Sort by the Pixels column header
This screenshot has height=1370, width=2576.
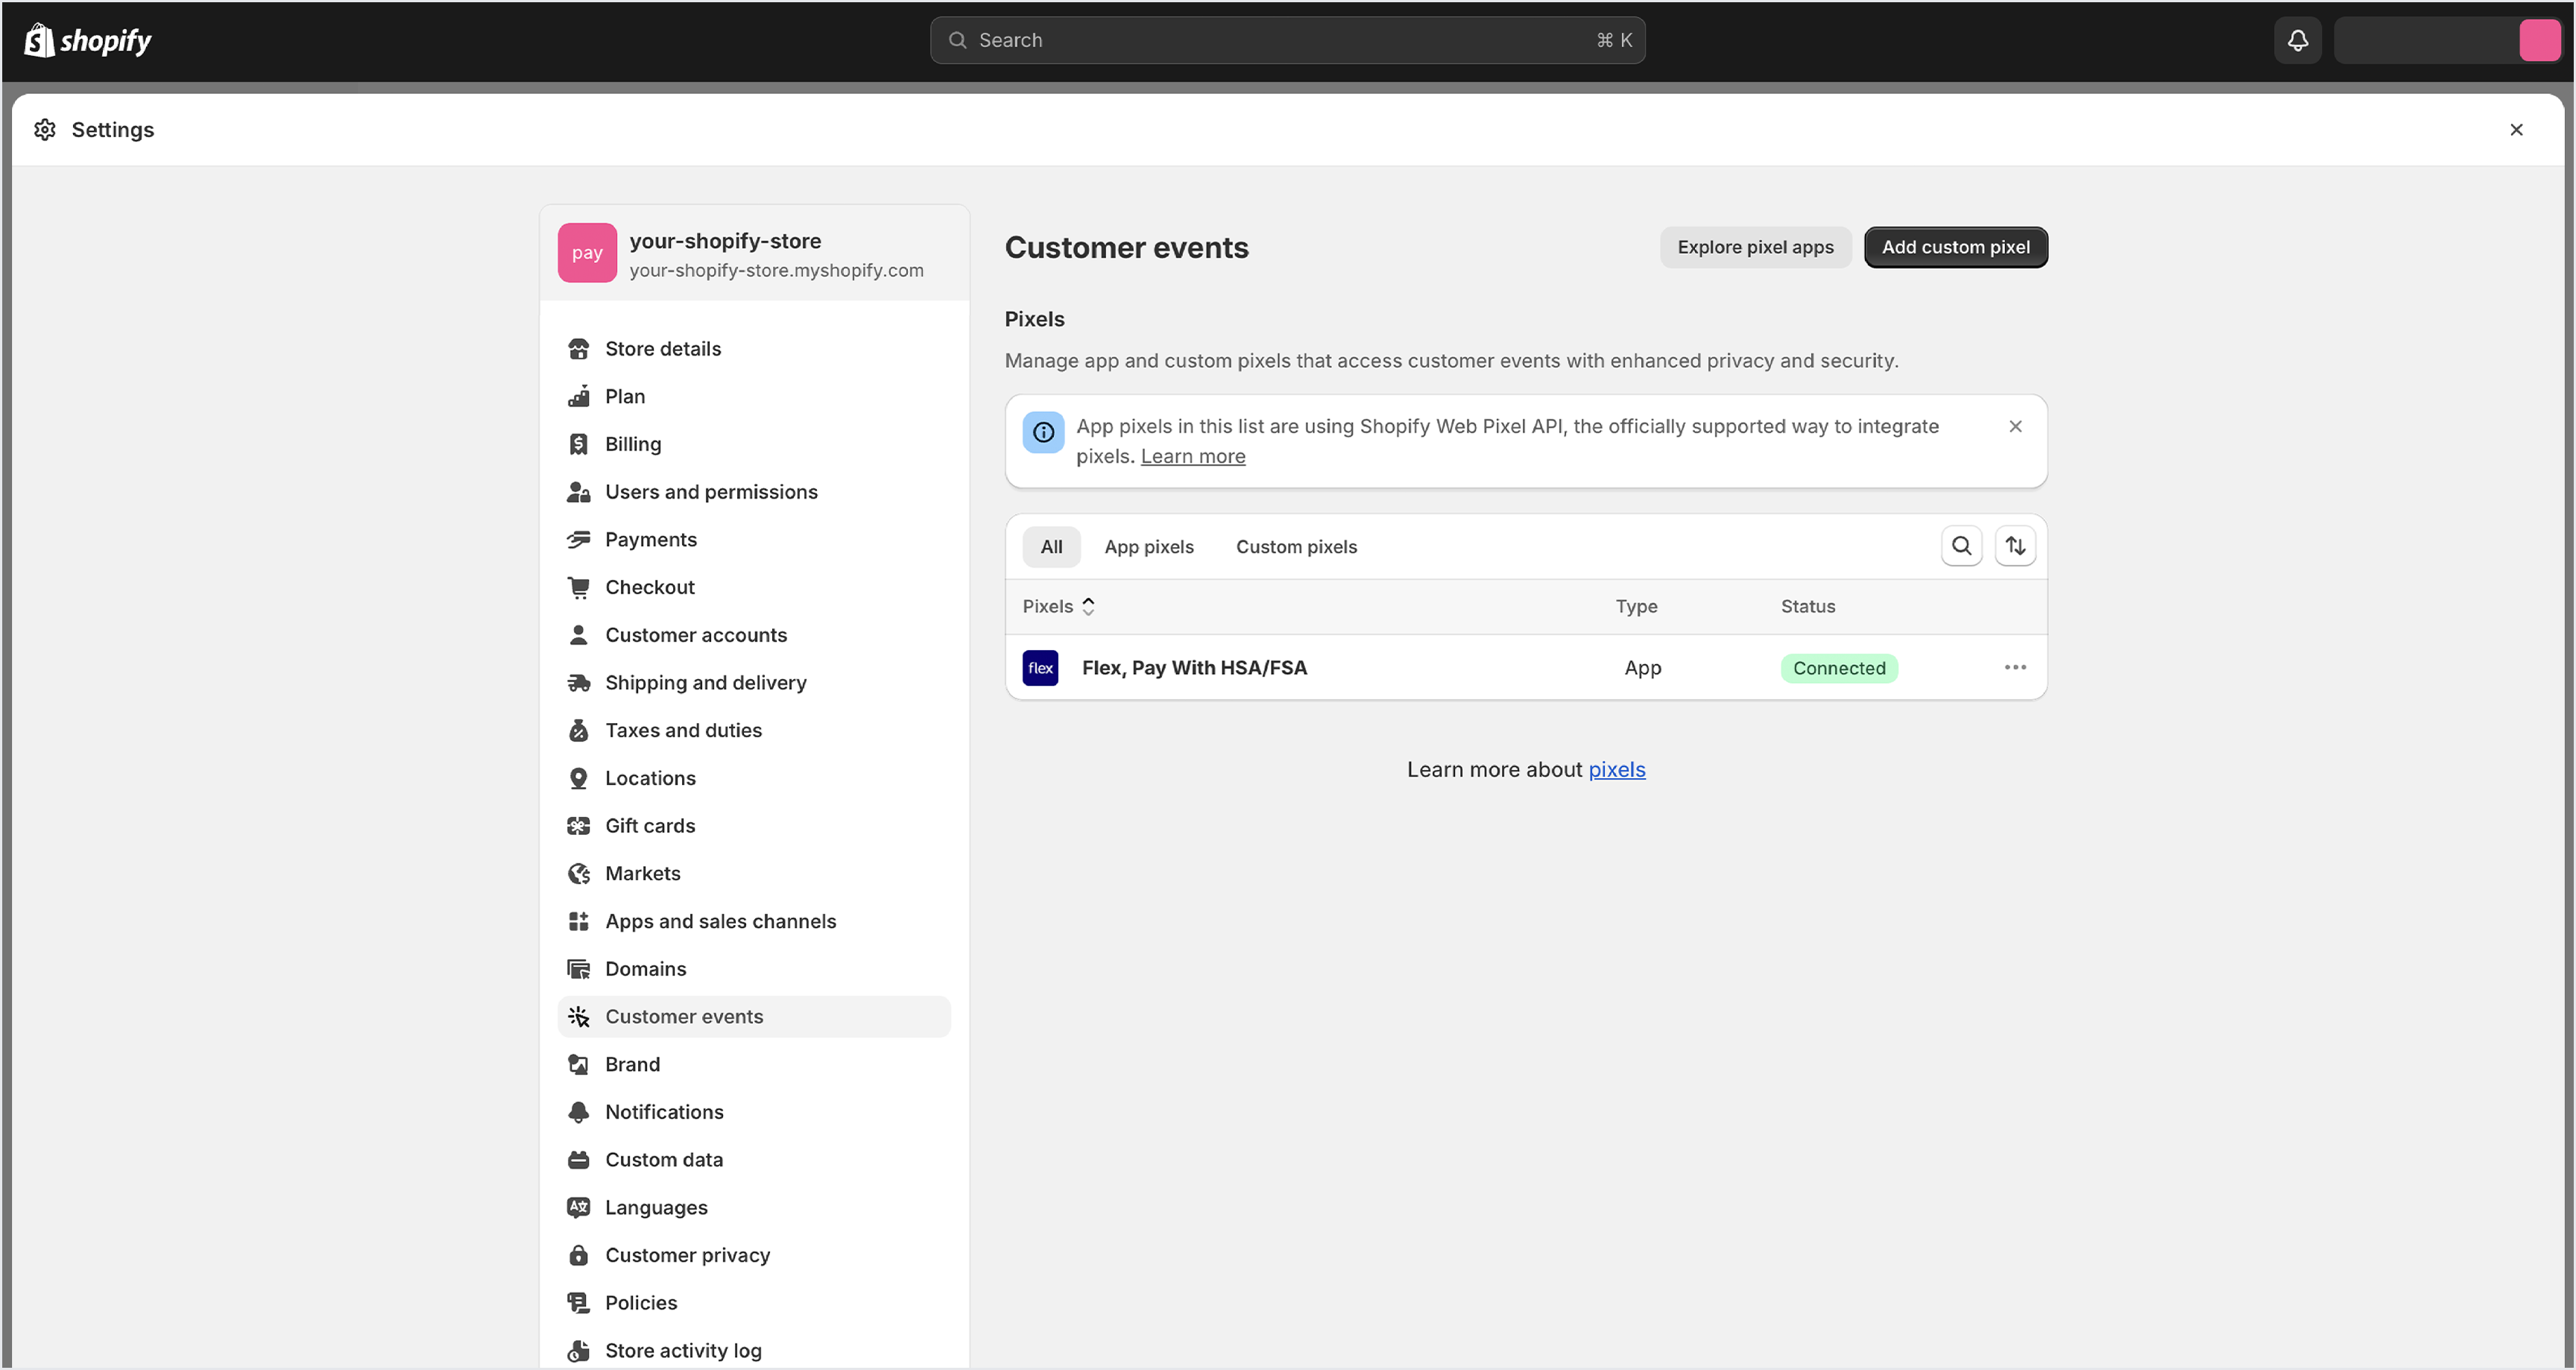[x=1058, y=607]
